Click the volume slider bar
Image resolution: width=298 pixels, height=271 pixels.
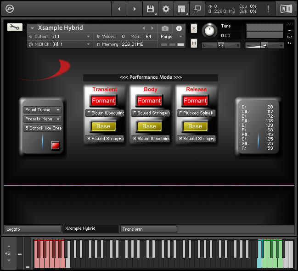click(x=264, y=45)
